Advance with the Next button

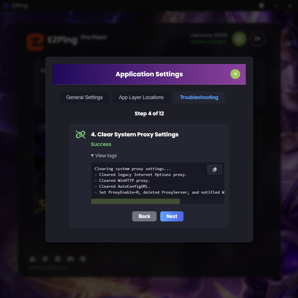point(172,216)
